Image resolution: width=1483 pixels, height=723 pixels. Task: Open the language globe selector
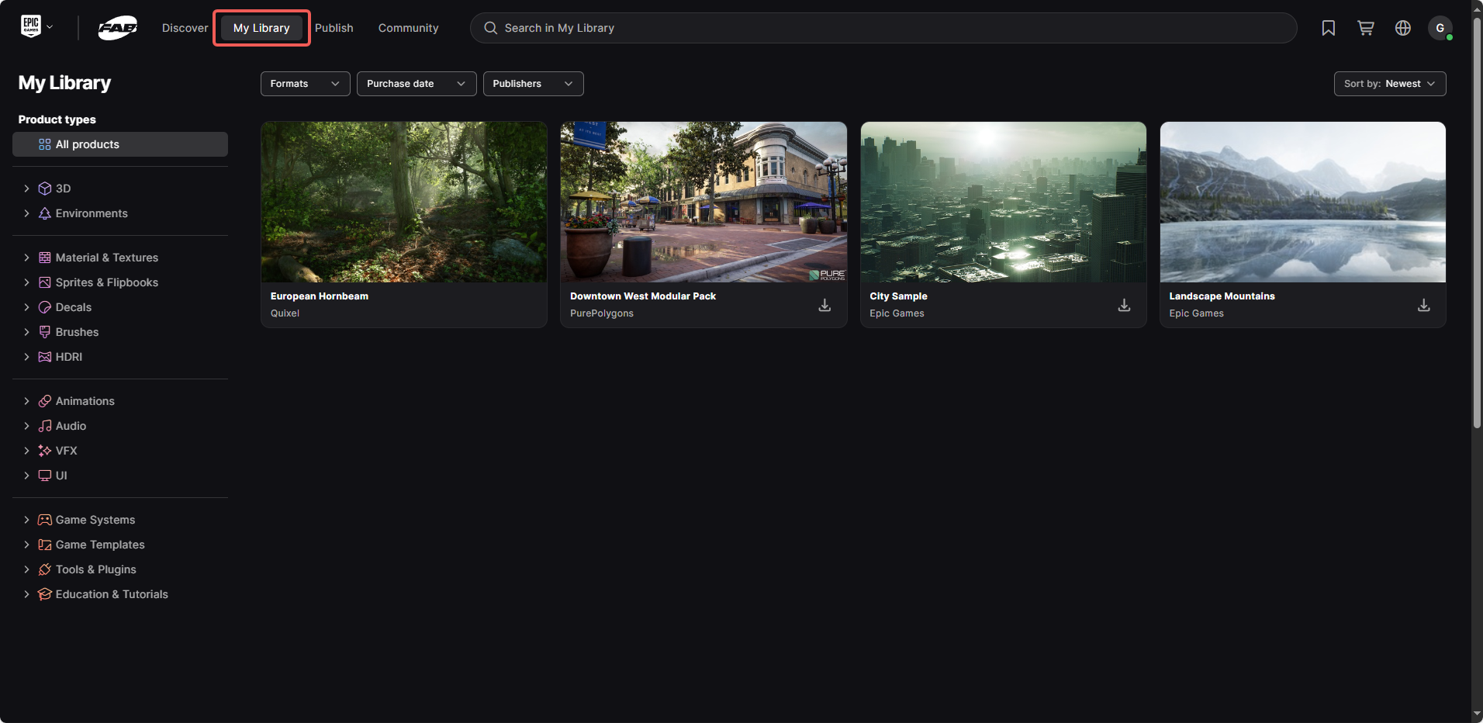1402,28
